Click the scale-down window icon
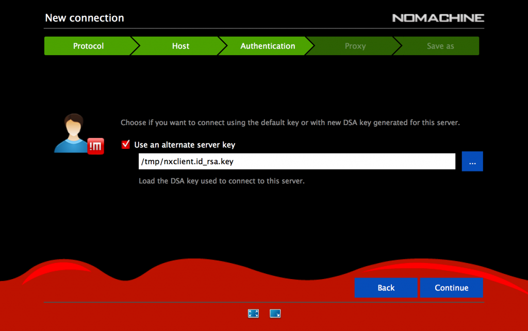This screenshot has width=528, height=331. 275,313
